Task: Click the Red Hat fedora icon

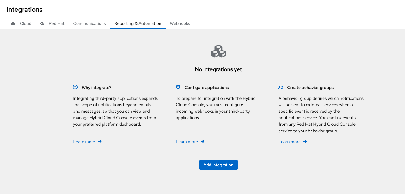Action: pos(43,23)
